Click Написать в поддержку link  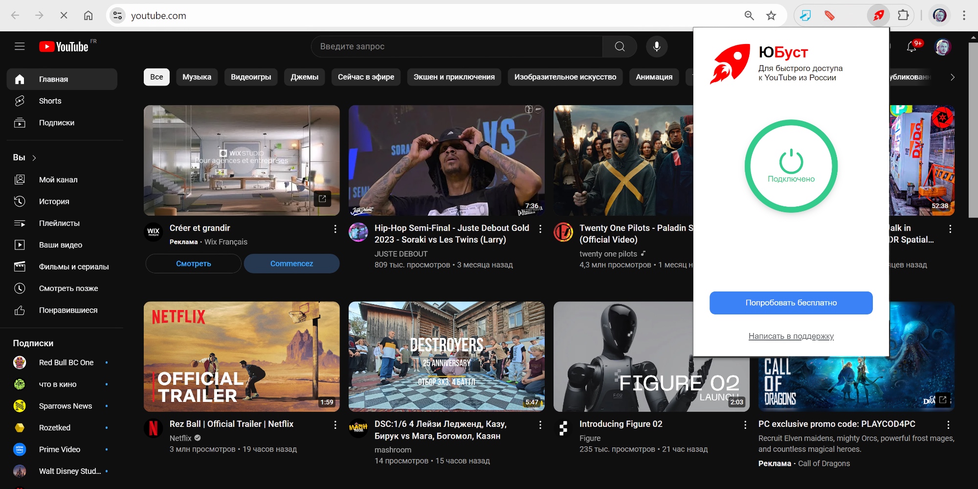point(791,336)
